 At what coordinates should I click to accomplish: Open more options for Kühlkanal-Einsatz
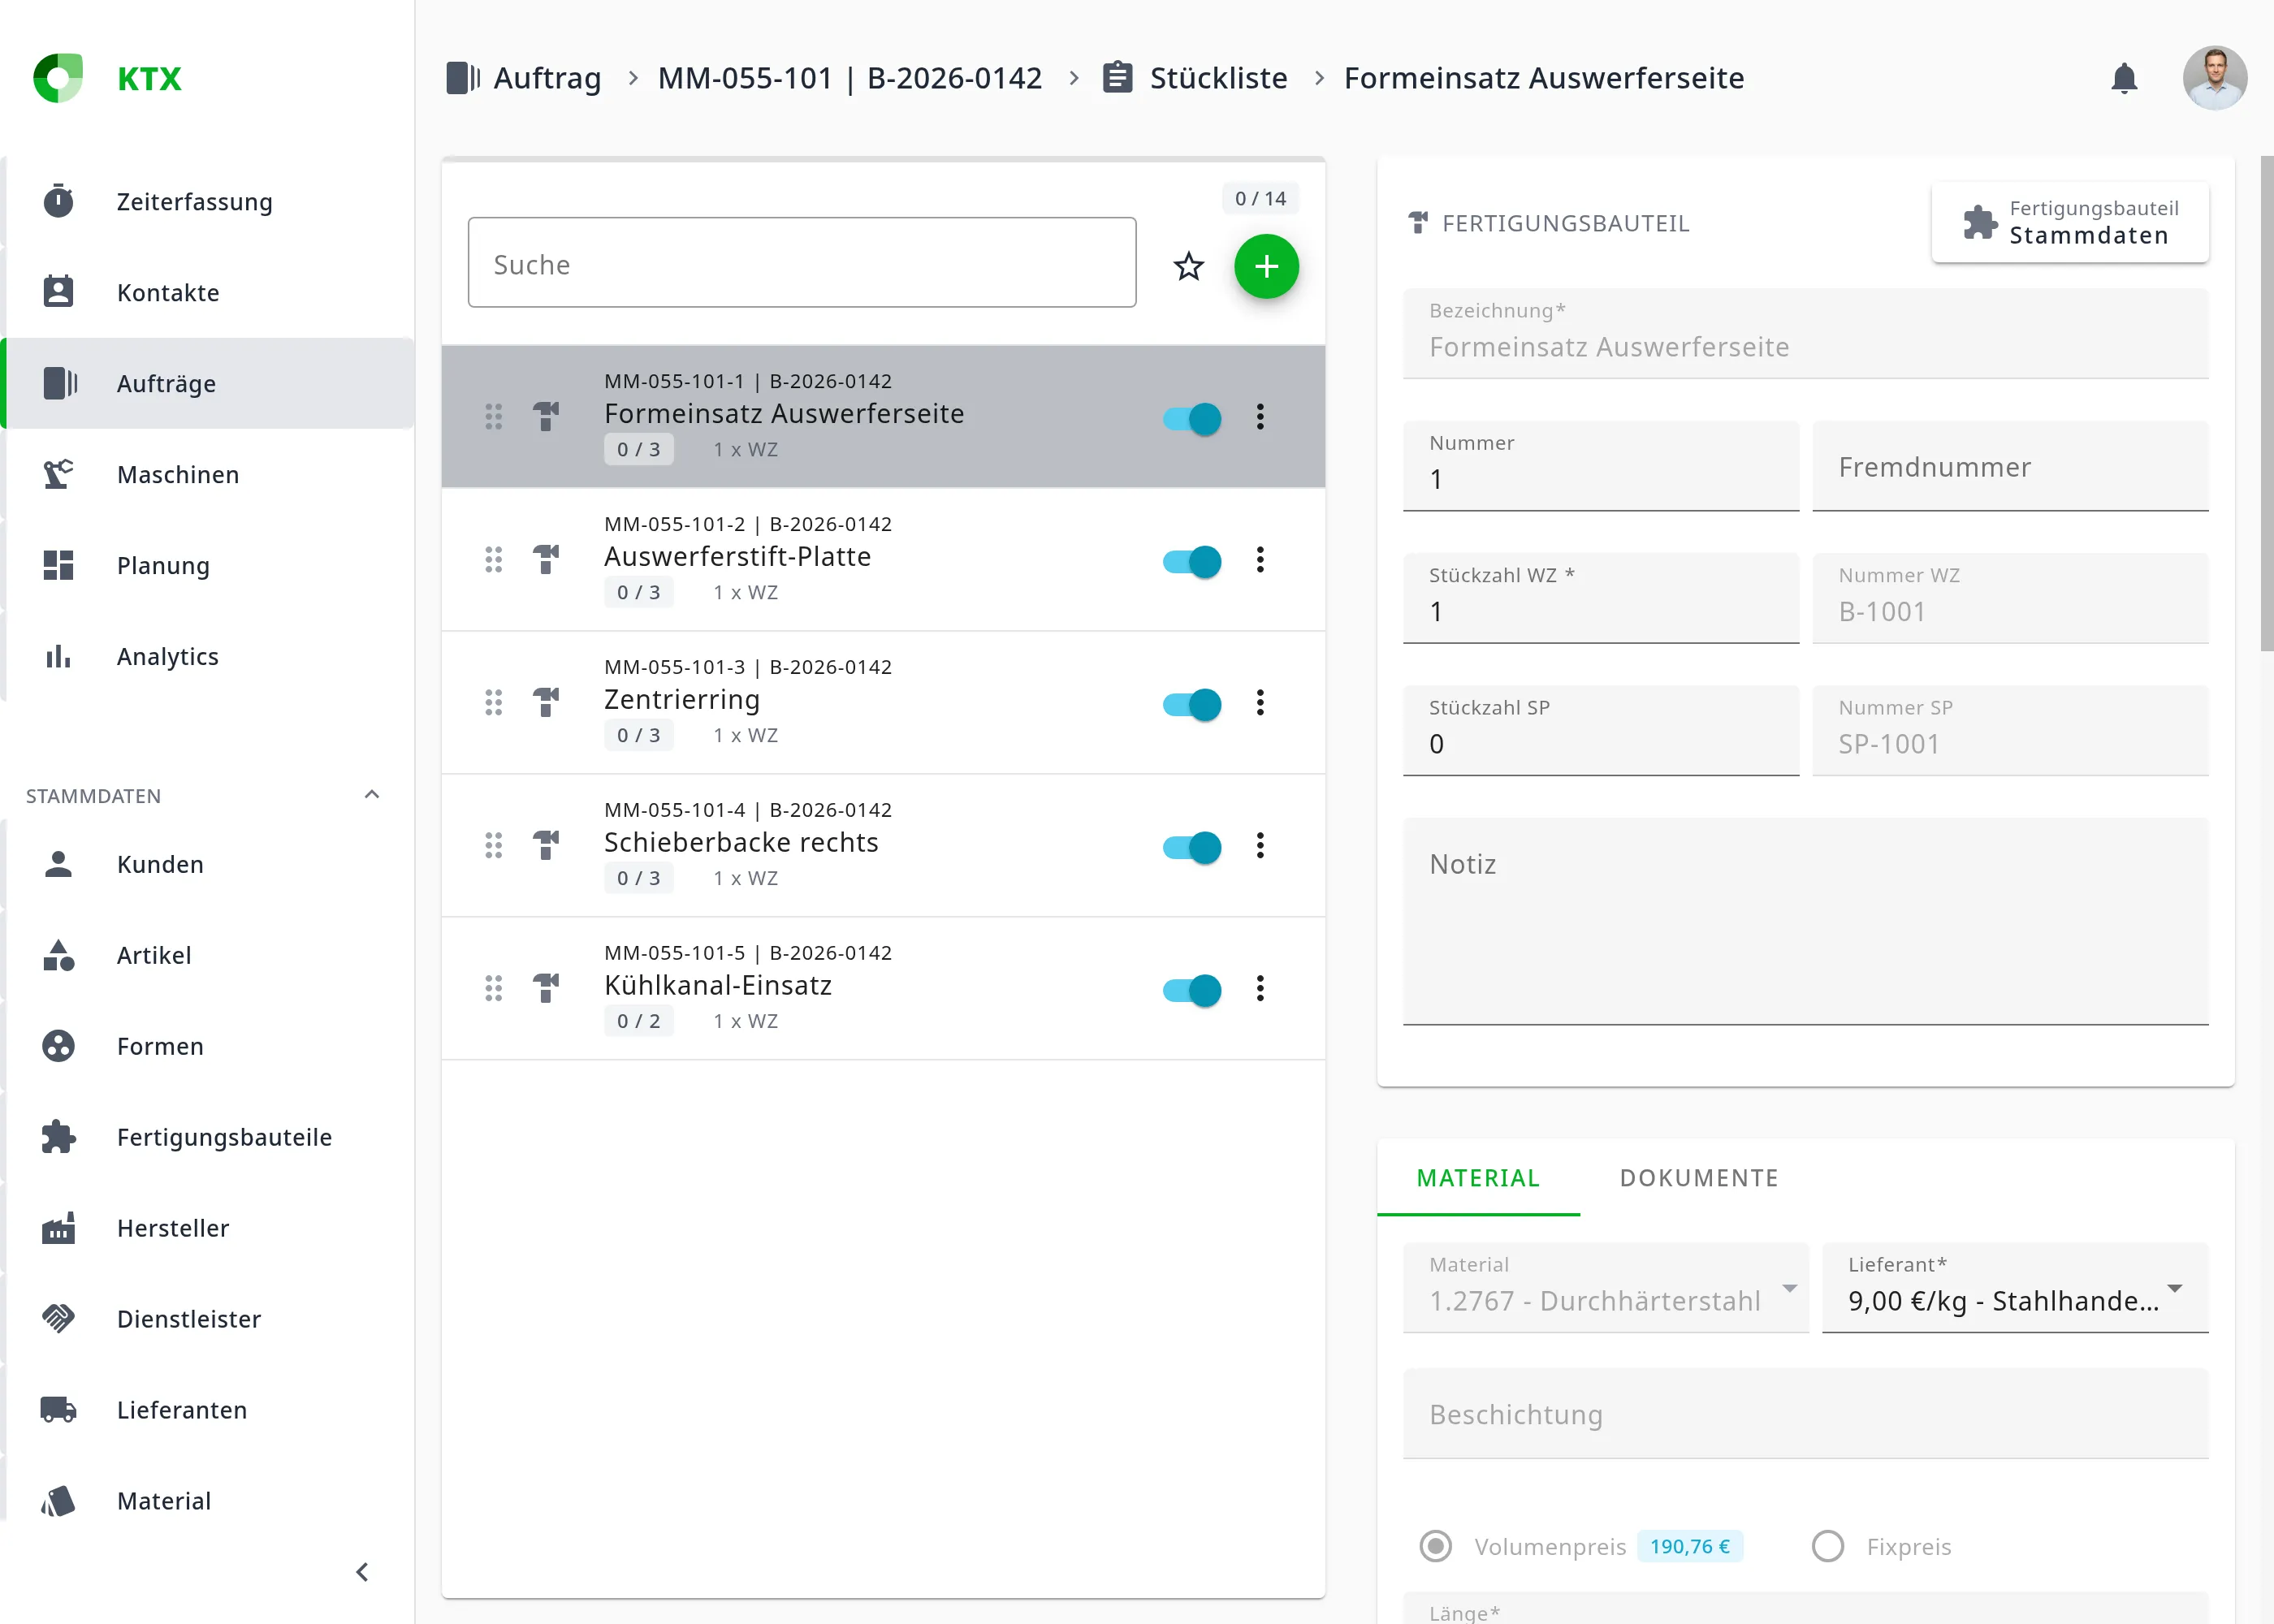point(1260,989)
